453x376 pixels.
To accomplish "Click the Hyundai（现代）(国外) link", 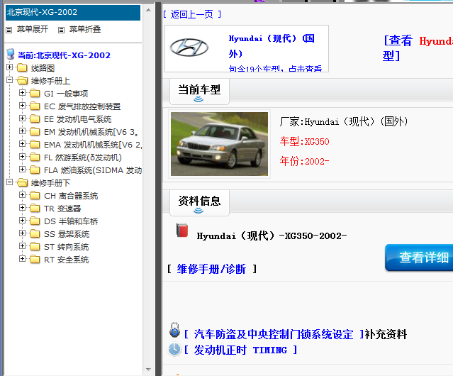I will (272, 46).
